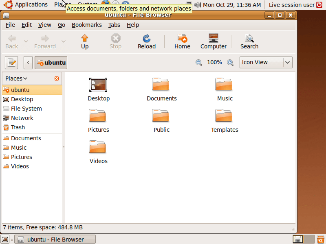
Task: Open Documents bookmark in sidebar
Action: coord(32,138)
